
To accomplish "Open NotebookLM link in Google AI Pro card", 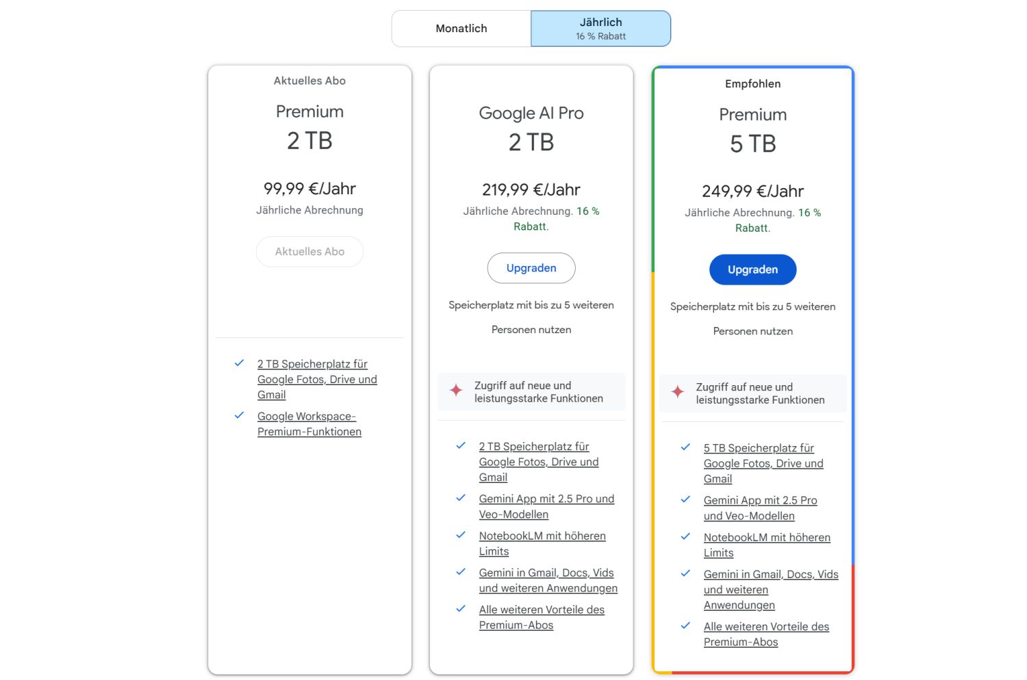I will click(542, 543).
